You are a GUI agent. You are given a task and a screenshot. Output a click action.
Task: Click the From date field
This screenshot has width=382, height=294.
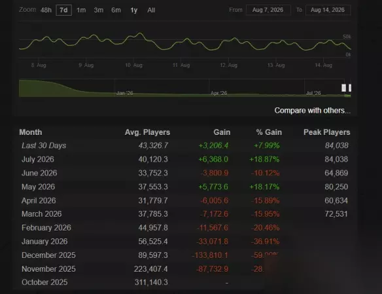click(268, 10)
